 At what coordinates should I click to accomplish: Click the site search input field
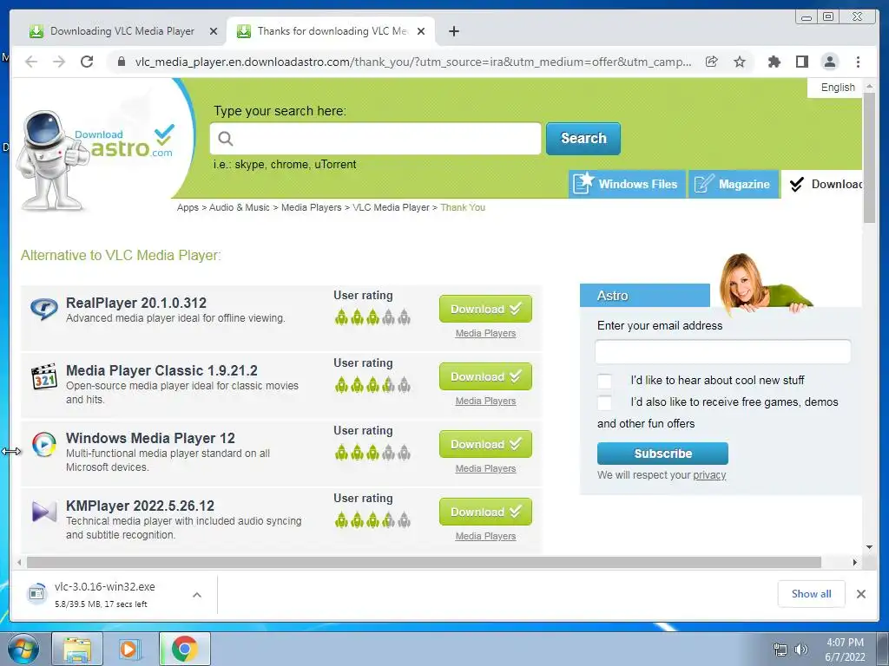[375, 138]
